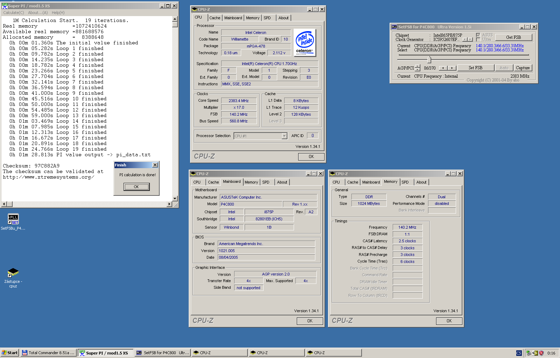
Task: Click the Super PI title bar icon
Action: (x=5, y=6)
